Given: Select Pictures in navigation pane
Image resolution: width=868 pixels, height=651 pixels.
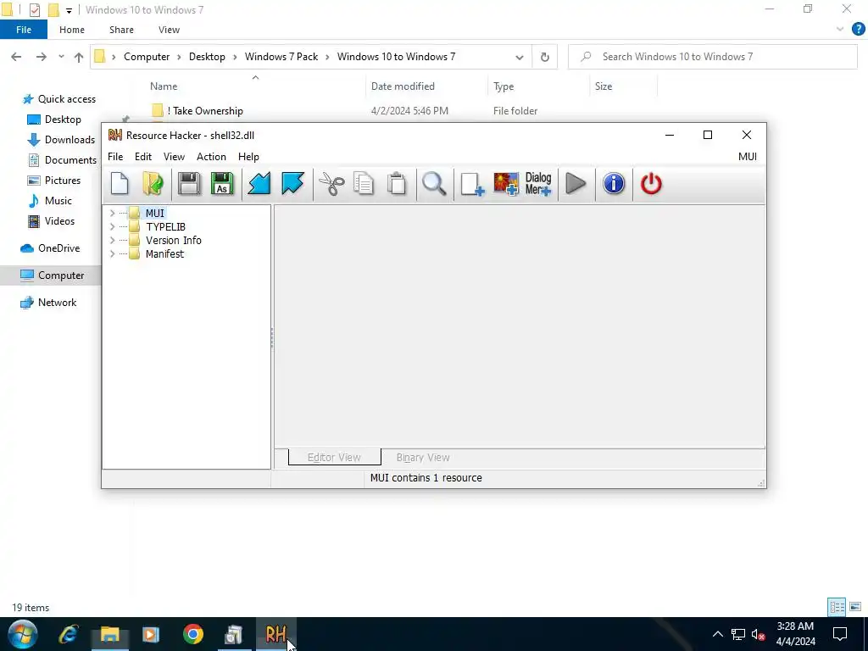Looking at the screenshot, I should (63, 181).
